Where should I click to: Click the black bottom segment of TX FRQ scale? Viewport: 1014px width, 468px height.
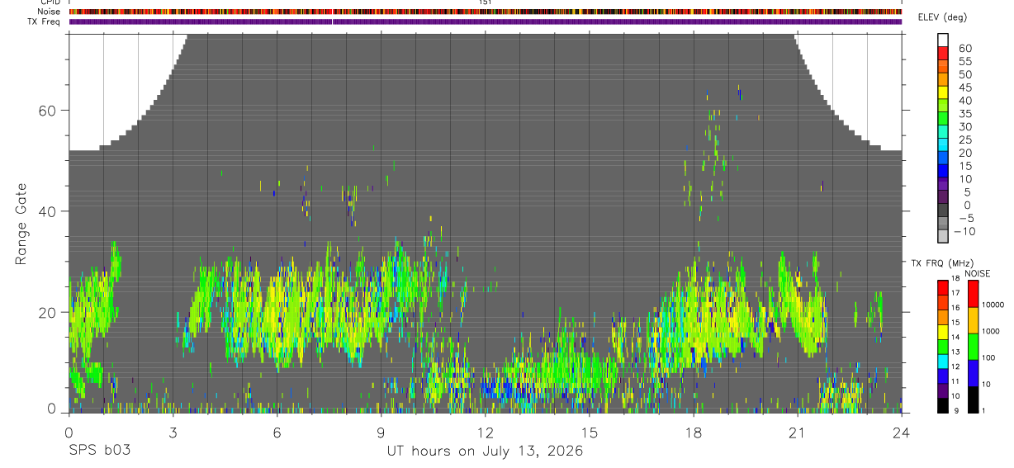pyautogui.click(x=943, y=405)
